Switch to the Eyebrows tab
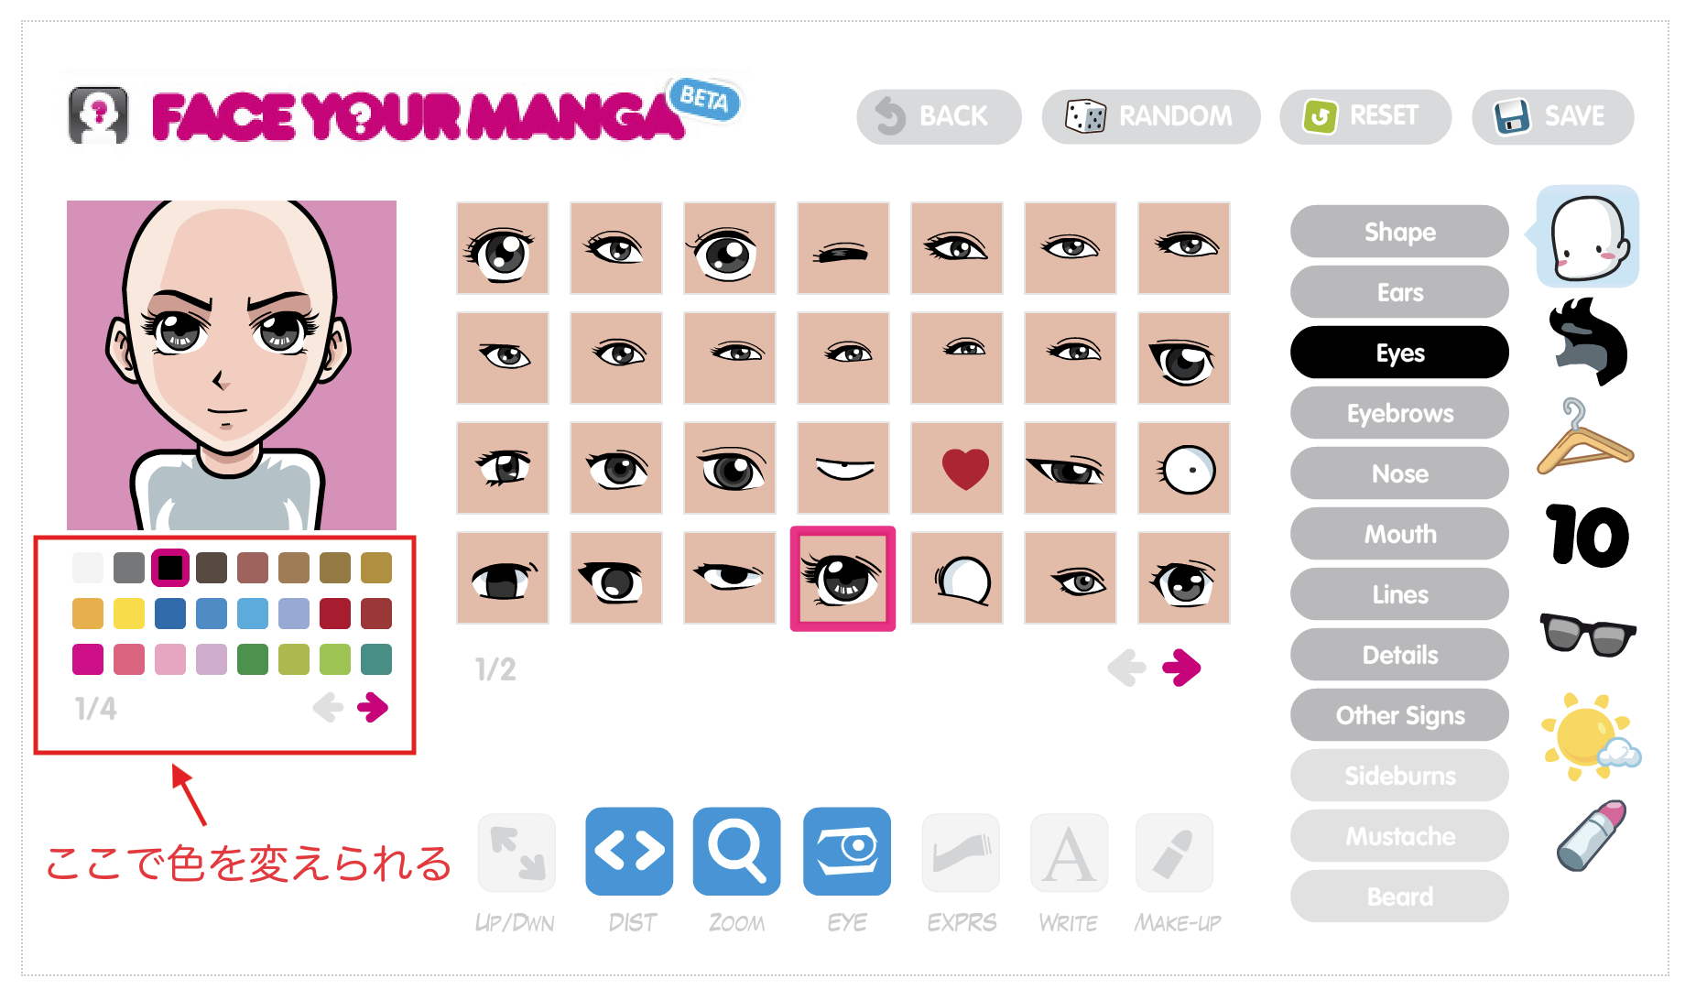This screenshot has height=1000, width=1696. 1399,413
